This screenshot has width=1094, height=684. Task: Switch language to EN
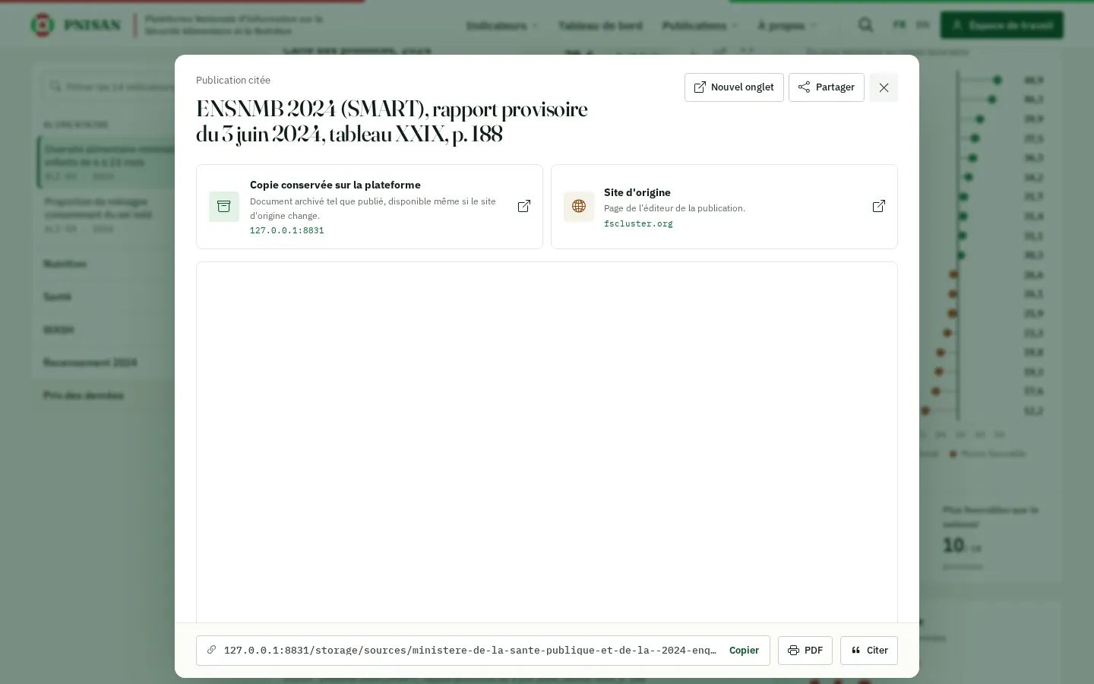(922, 25)
